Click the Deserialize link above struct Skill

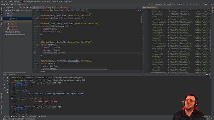click(x=74, y=61)
